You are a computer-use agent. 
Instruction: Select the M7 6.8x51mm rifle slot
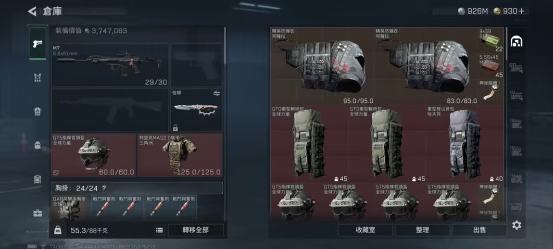point(110,65)
